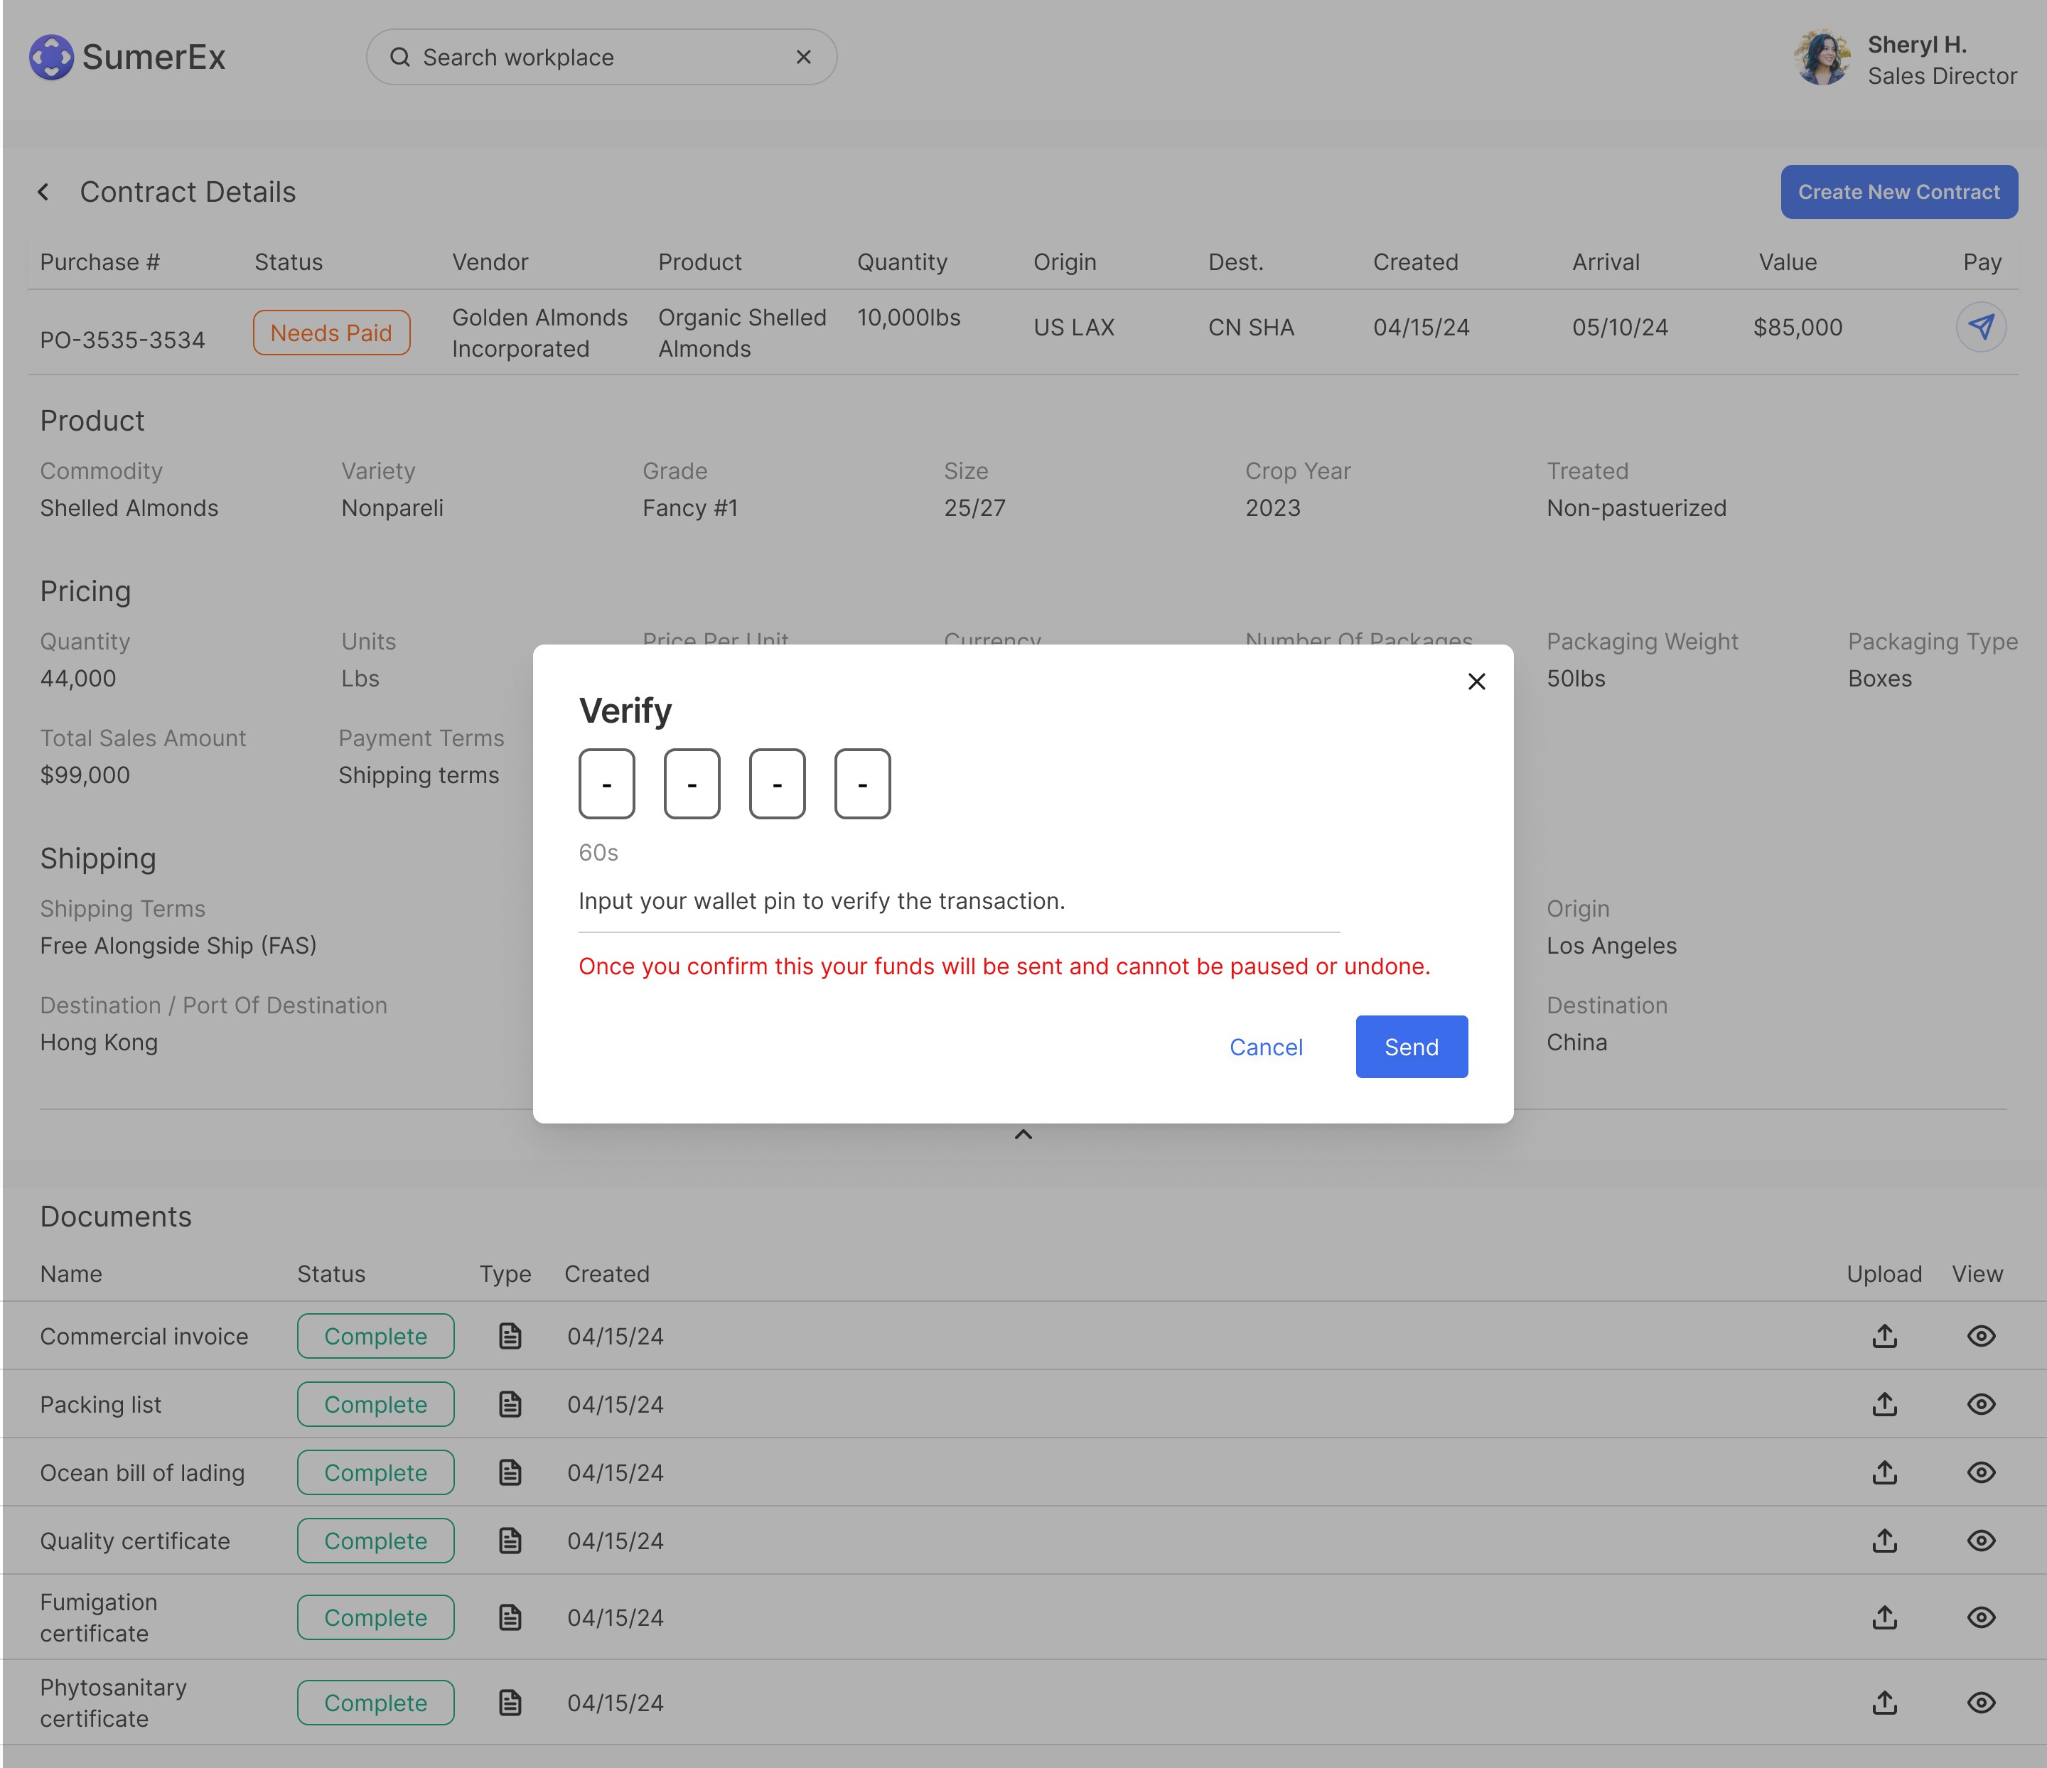Image resolution: width=2047 pixels, height=1768 pixels.
Task: Close the Verify dialog
Action: pyautogui.click(x=1476, y=681)
